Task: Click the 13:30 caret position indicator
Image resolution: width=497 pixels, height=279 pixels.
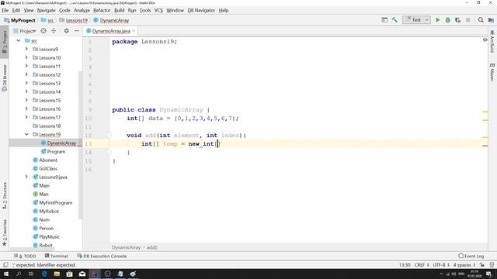Action: 405,265
